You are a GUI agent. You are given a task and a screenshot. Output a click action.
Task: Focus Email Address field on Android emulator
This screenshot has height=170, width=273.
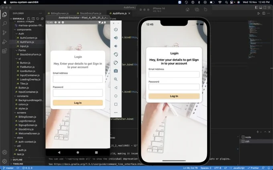tap(78, 79)
